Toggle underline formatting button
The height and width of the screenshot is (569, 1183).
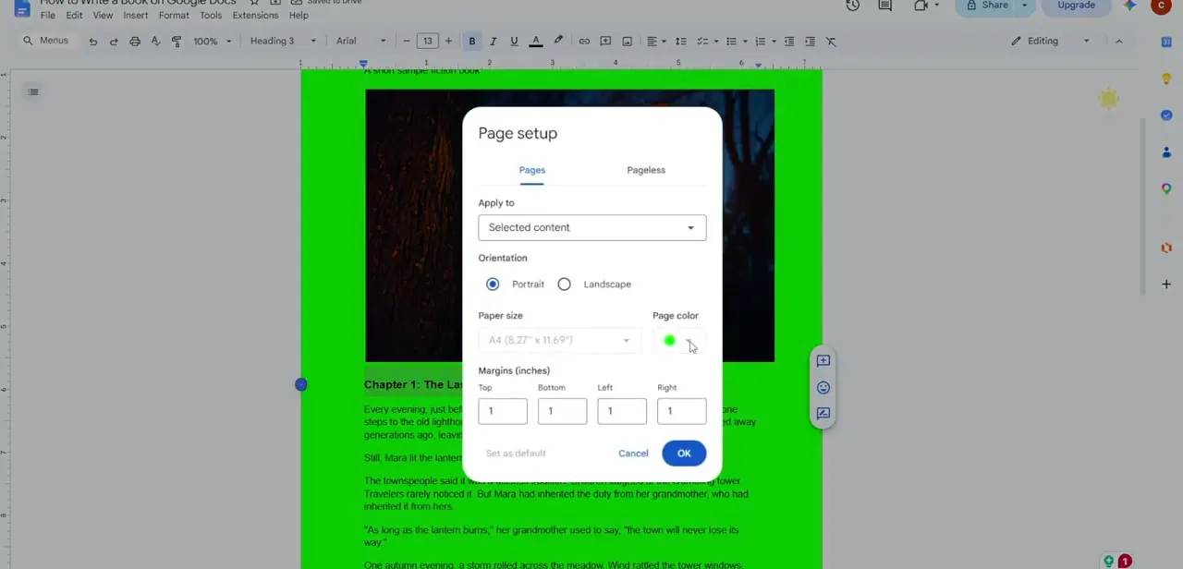coord(514,41)
